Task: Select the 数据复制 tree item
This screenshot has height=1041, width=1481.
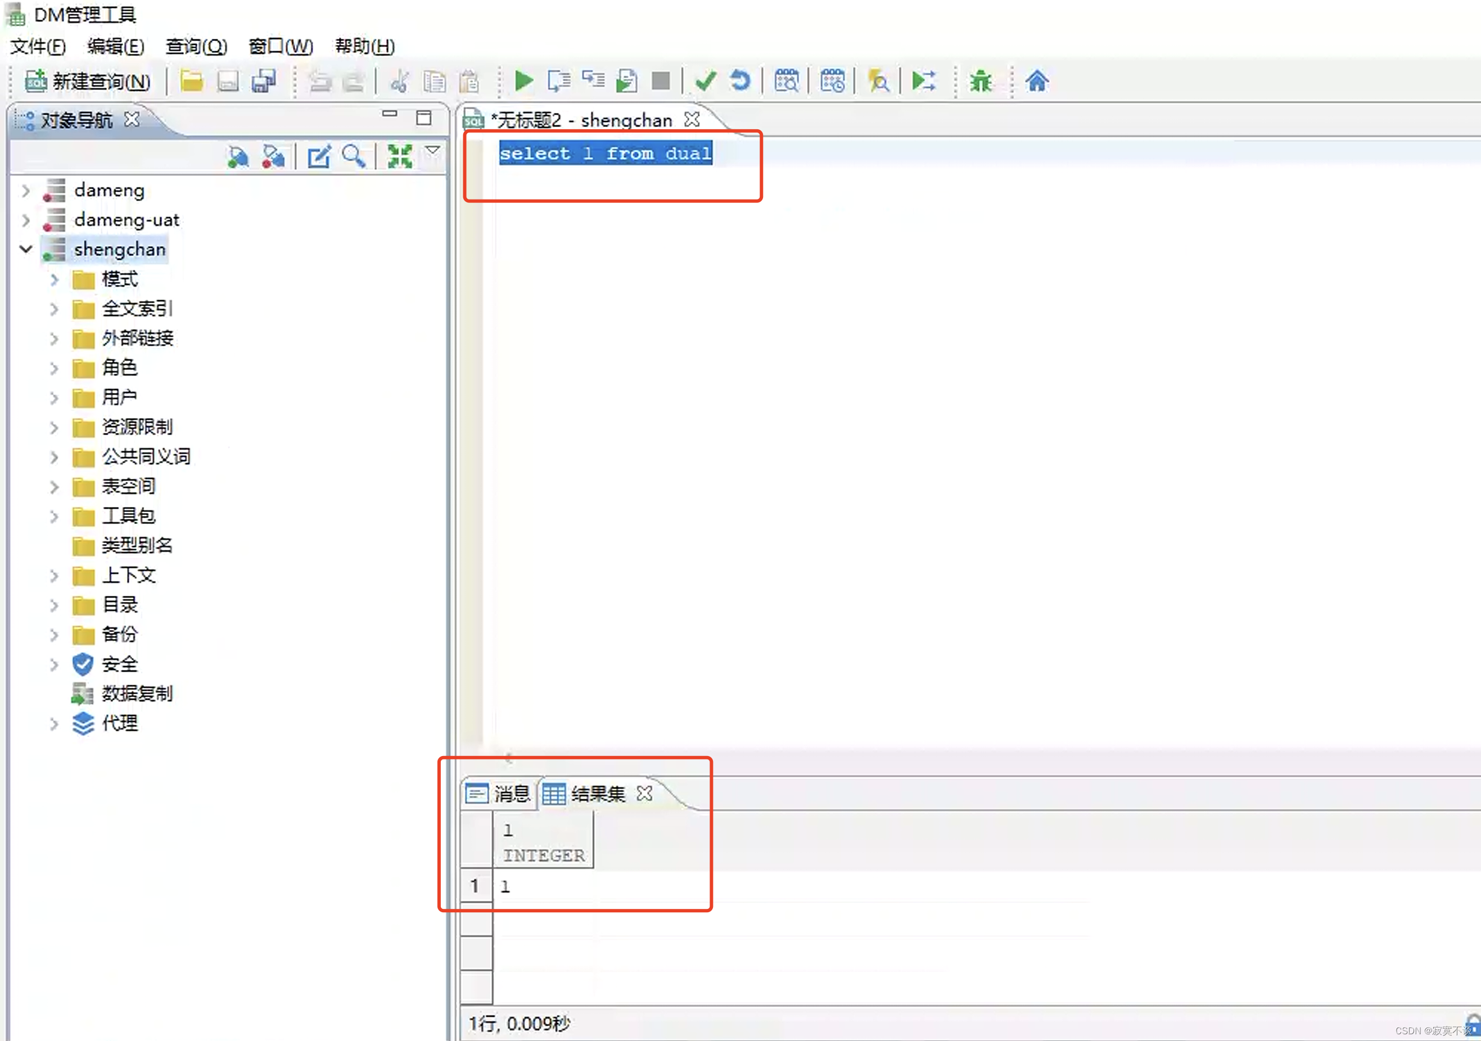Action: pos(137,694)
